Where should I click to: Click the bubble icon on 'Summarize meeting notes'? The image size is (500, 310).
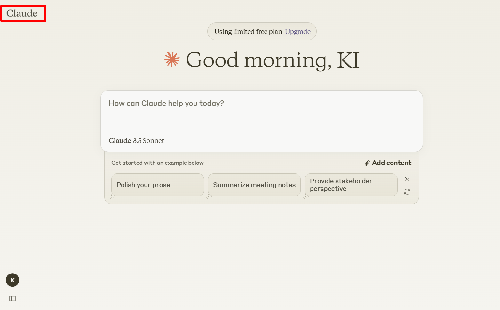click(x=209, y=196)
